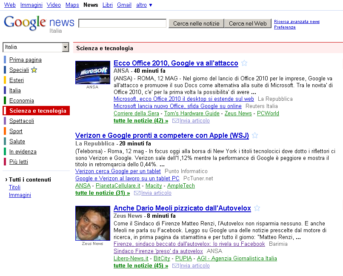Go to Gmail in top navigation
This screenshot has width=343, height=276.
click(x=124, y=5)
